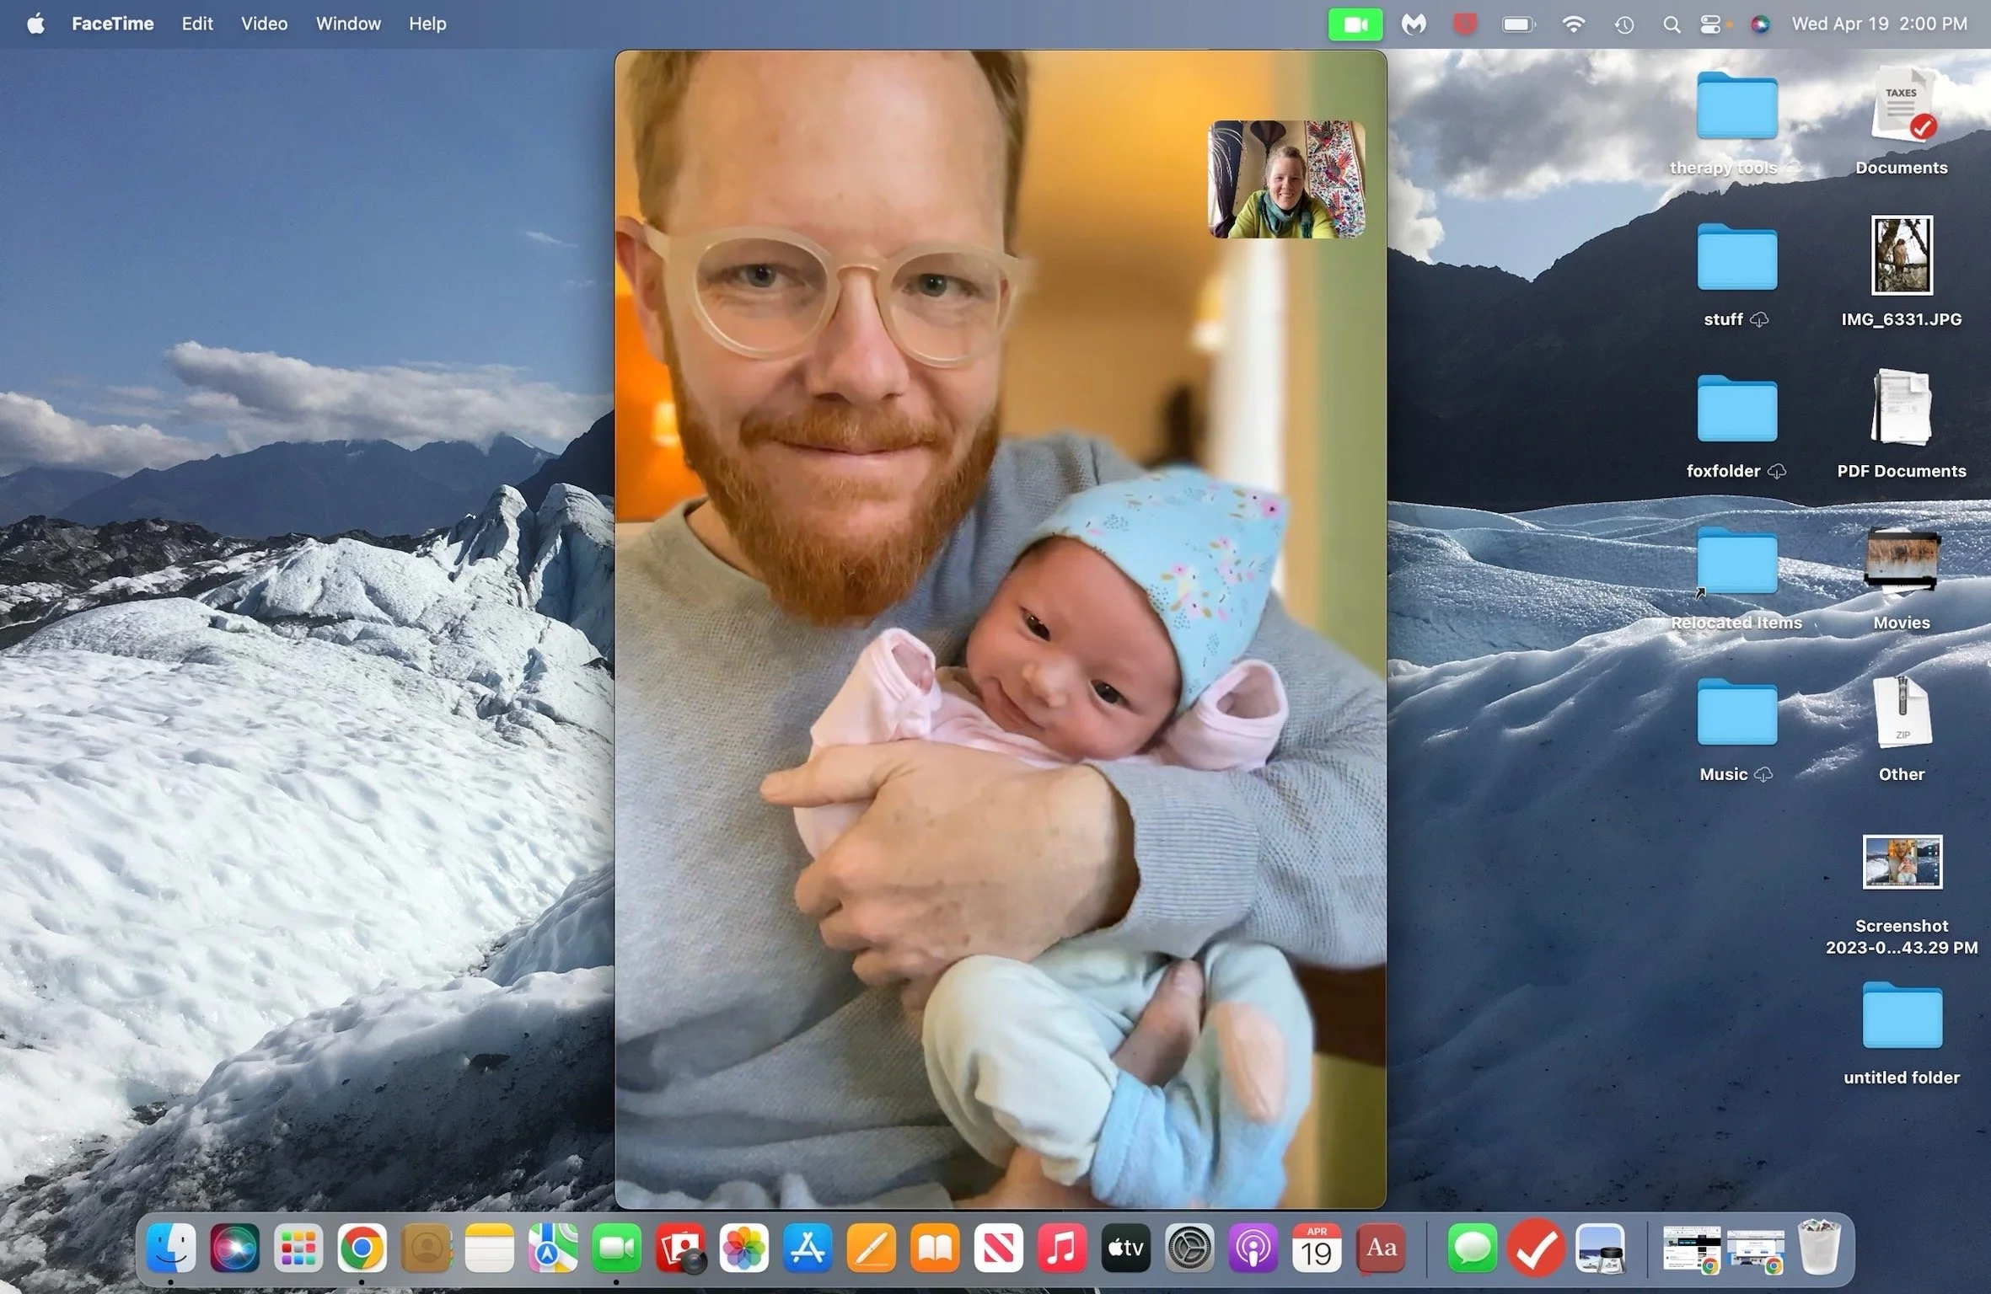Click the Time Machine menu bar icon

[1623, 24]
